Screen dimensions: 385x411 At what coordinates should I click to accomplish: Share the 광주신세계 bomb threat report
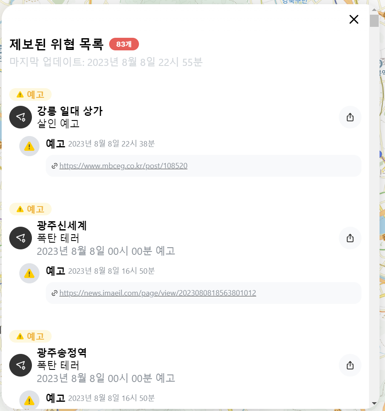click(350, 238)
